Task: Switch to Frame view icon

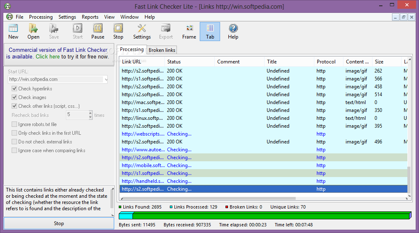Action: pyautogui.click(x=189, y=28)
